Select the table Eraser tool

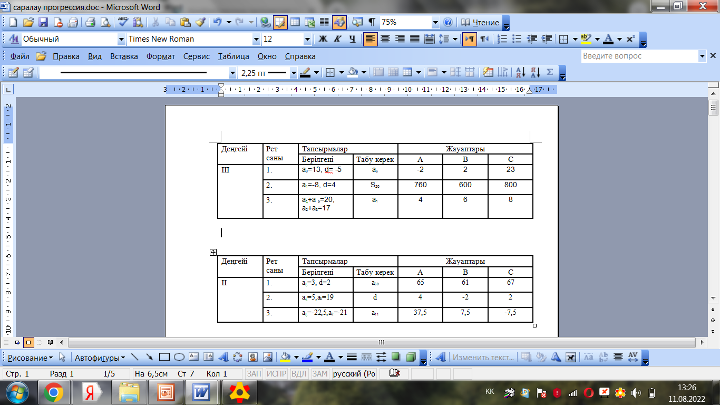tap(28, 72)
